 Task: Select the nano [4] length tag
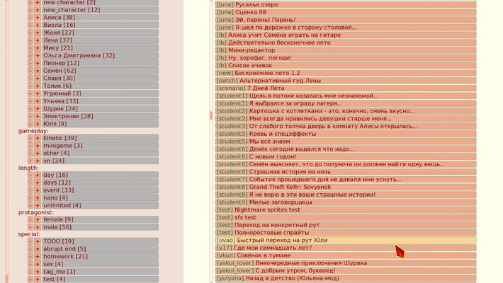[x=100, y=198]
